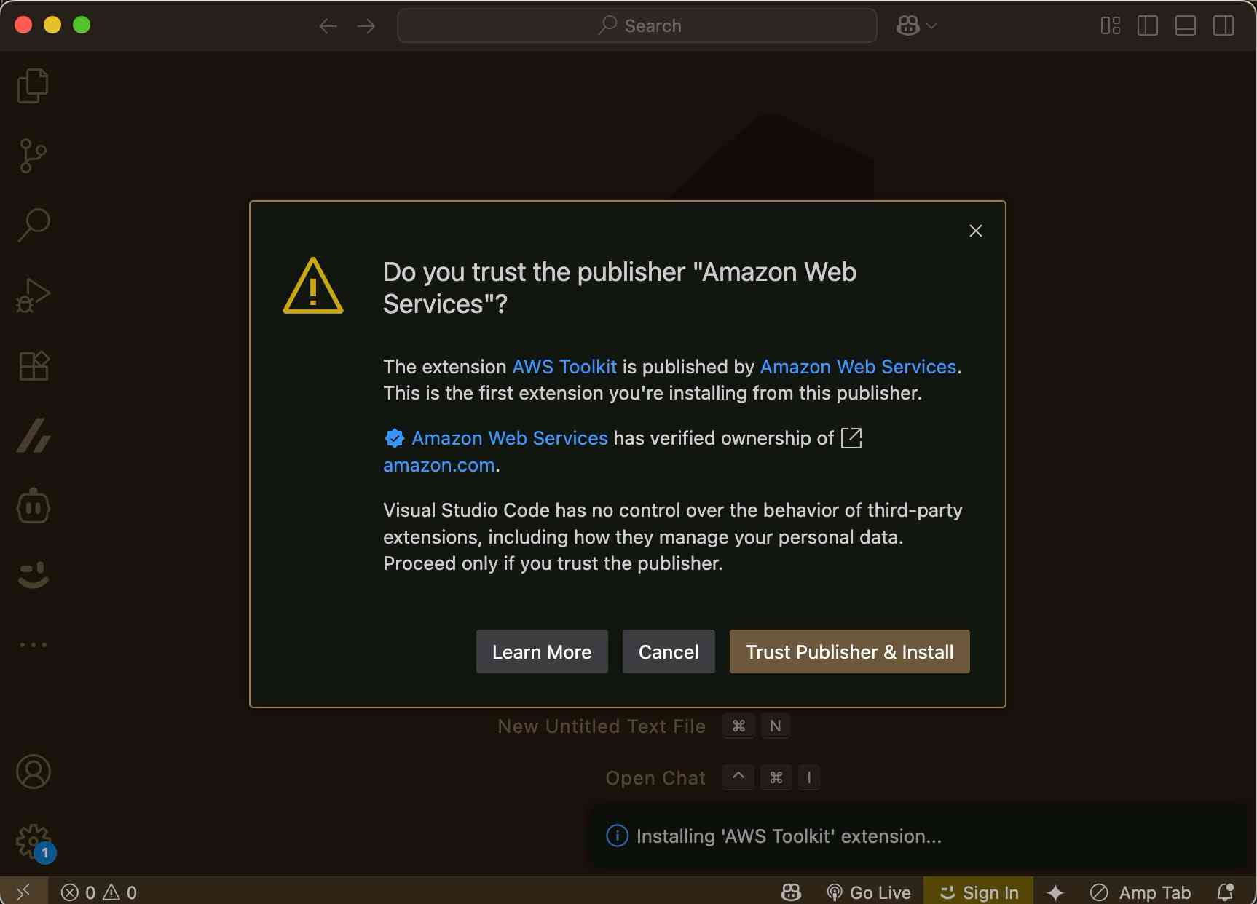The image size is (1257, 904).
Task: Toggle the bottom panel layout button
Action: click(1185, 26)
